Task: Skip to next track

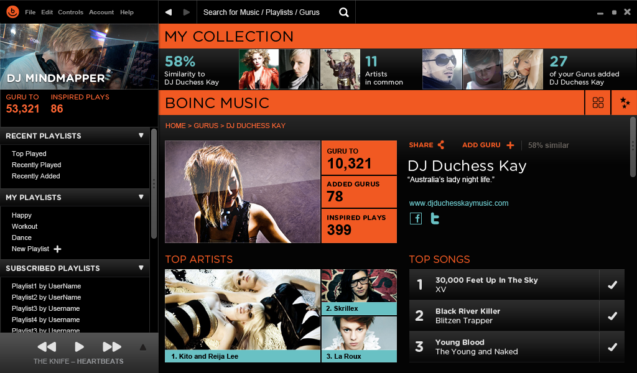Action: pos(112,347)
